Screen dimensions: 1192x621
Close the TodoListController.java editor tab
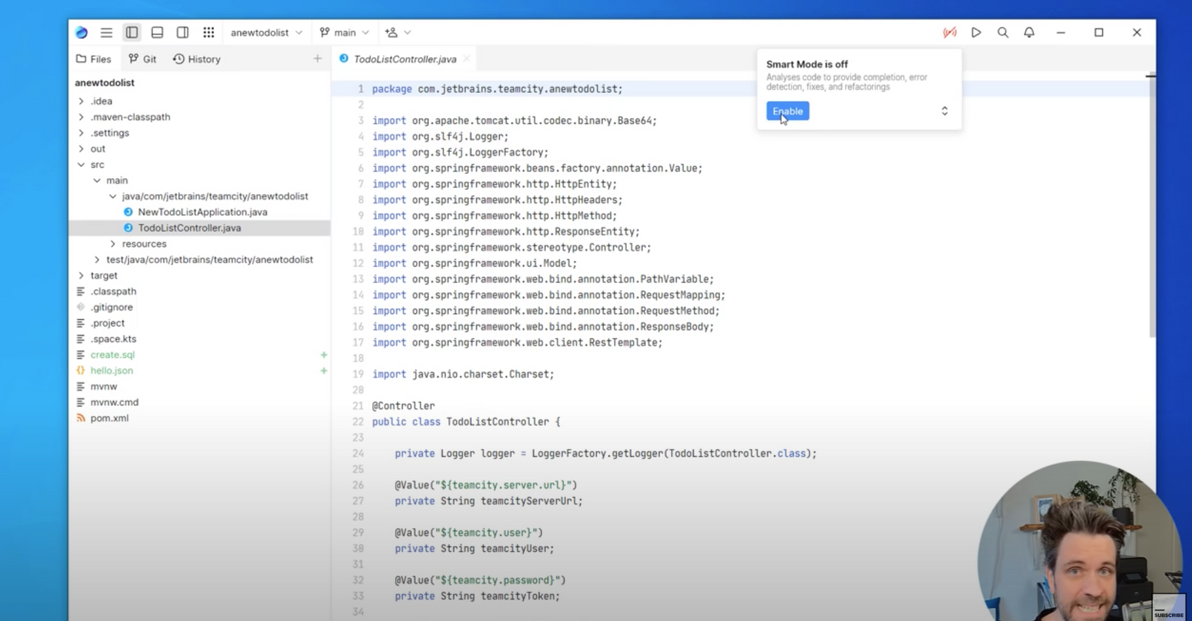point(467,58)
